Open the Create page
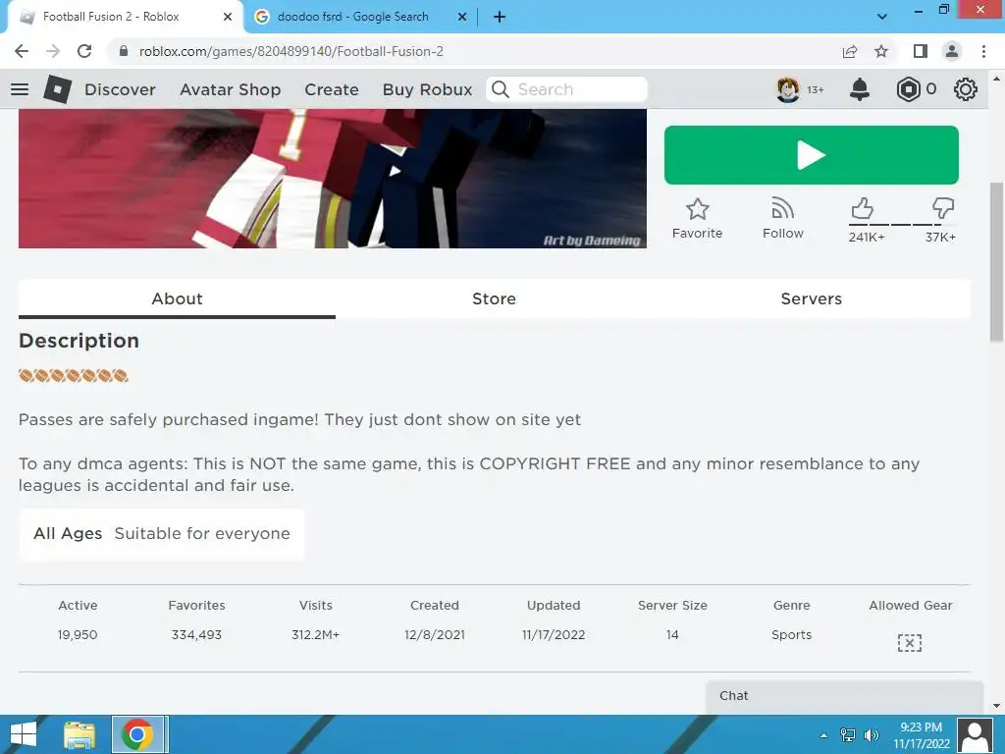Image resolution: width=1005 pixels, height=754 pixels. point(332,89)
